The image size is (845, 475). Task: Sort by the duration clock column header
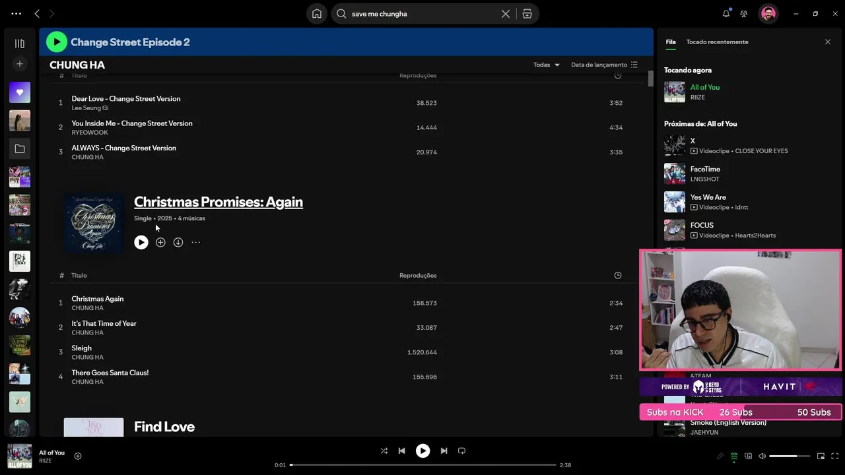618,275
